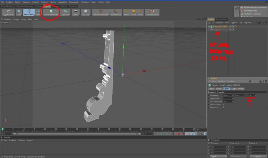Click the play forward button

(x=165, y=134)
